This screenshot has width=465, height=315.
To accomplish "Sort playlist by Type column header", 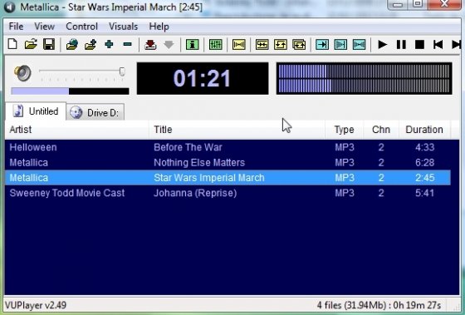I will [344, 130].
